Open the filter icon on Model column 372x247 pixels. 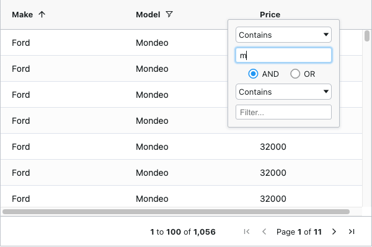pos(169,14)
